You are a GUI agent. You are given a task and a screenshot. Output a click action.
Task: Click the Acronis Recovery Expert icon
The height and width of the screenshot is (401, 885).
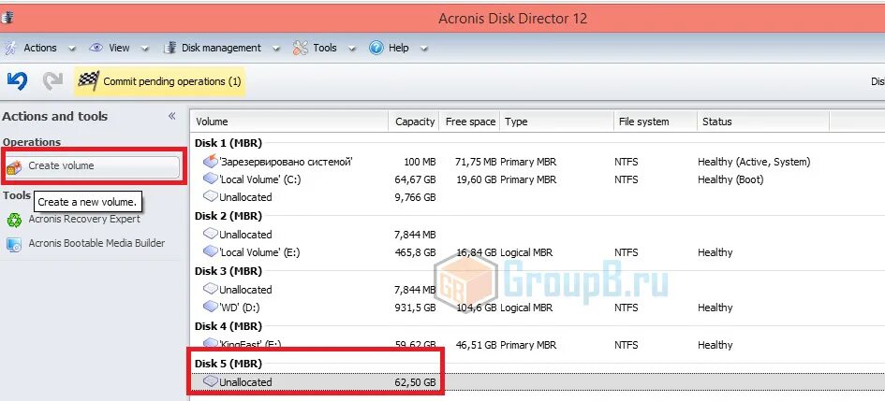click(14, 220)
